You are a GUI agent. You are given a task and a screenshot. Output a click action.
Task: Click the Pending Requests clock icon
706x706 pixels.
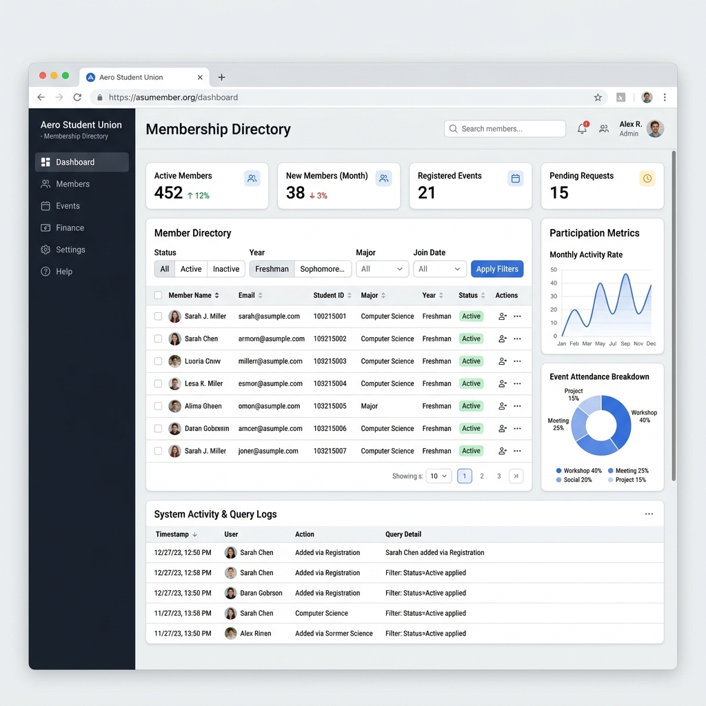[x=647, y=179]
